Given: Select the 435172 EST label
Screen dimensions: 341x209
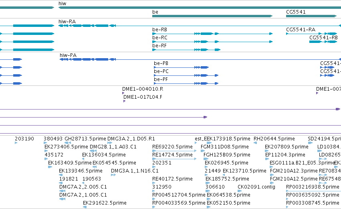Looking at the screenshot, I should point(54,155).
